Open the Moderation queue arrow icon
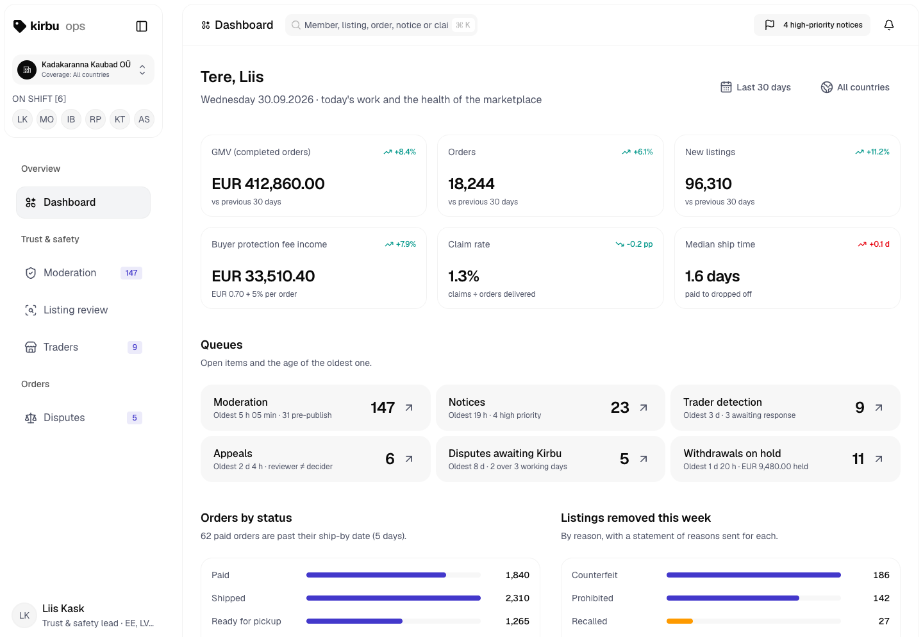This screenshot has width=923, height=641. pyautogui.click(x=409, y=408)
